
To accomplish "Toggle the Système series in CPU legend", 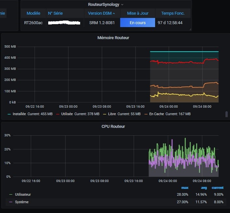I will click(22, 202).
